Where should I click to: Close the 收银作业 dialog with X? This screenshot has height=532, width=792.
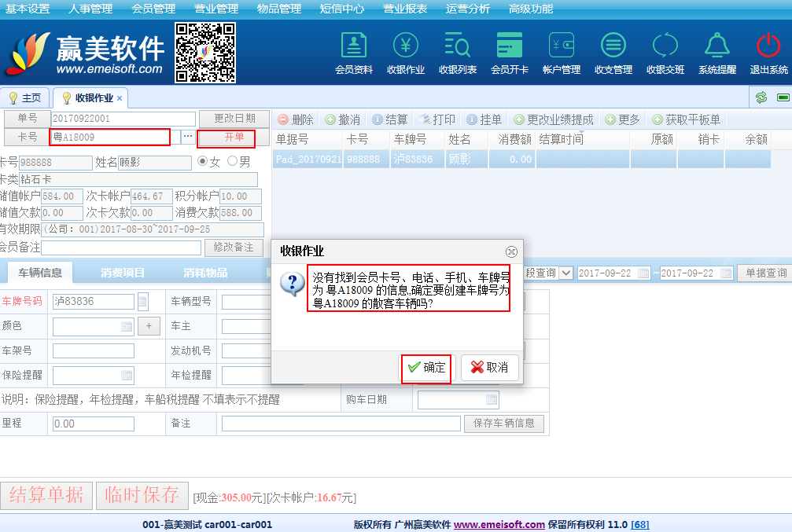tap(511, 251)
